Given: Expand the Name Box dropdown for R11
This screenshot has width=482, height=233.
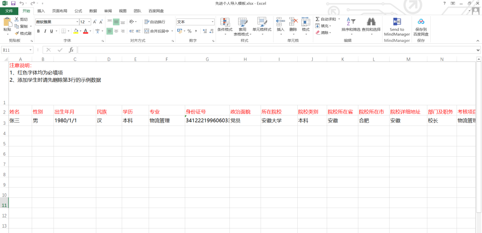Looking at the screenshot, I should coord(31,50).
